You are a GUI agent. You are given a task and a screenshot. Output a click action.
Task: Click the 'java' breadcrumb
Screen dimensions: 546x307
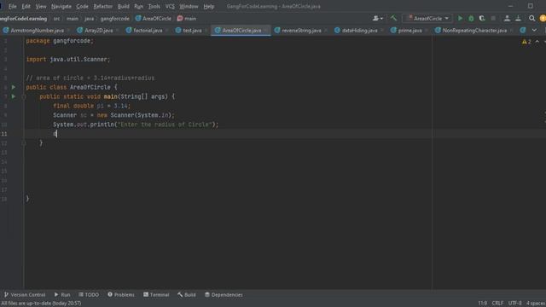[89, 19]
